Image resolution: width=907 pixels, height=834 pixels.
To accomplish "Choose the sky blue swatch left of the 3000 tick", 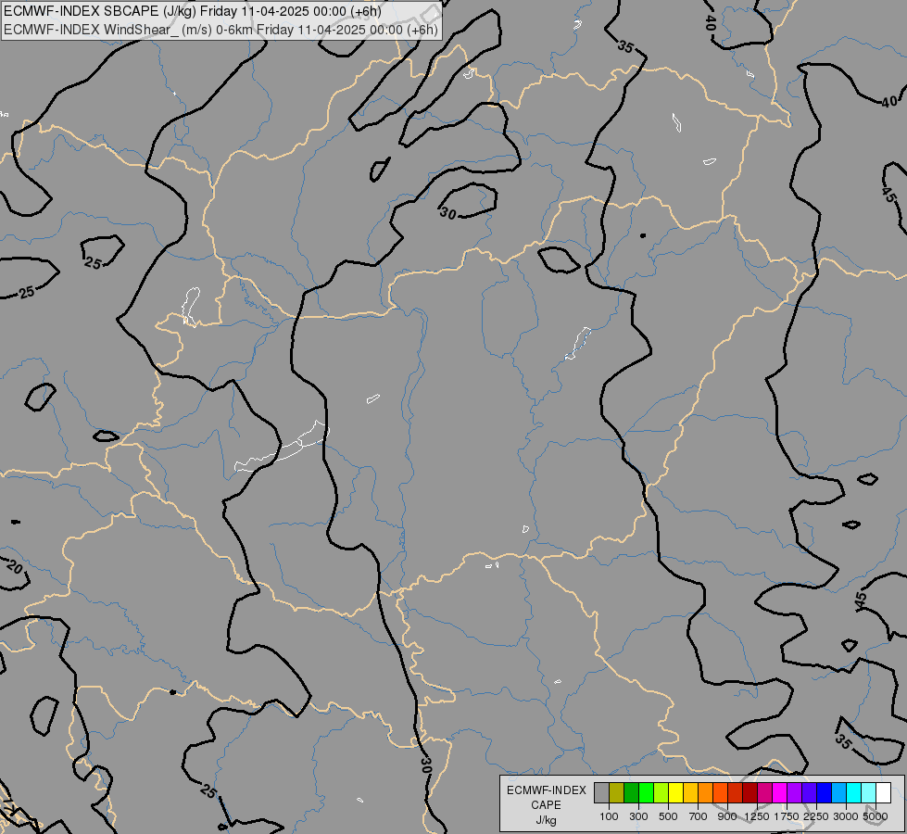I will coord(838,792).
